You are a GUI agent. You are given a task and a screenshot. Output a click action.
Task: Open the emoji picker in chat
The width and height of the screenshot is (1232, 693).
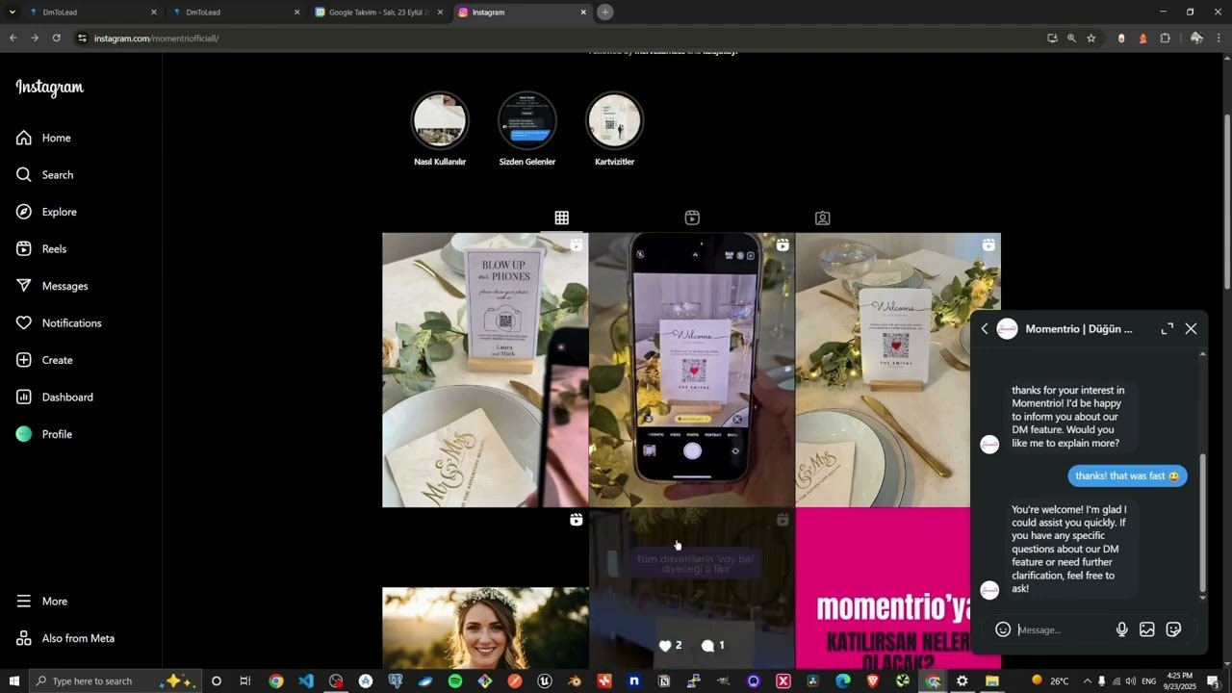pyautogui.click(x=1003, y=629)
